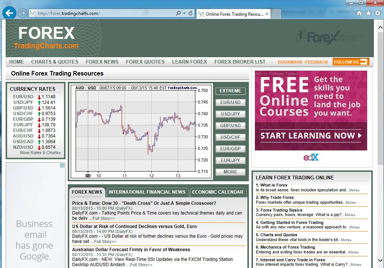Viewport: 384px width, 268px height.
Task: Show EUR/USD chart via side button
Action: (x=231, y=102)
